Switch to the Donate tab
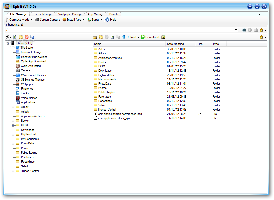 114,14
